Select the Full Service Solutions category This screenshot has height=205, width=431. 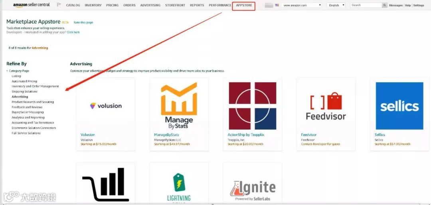click(26, 133)
